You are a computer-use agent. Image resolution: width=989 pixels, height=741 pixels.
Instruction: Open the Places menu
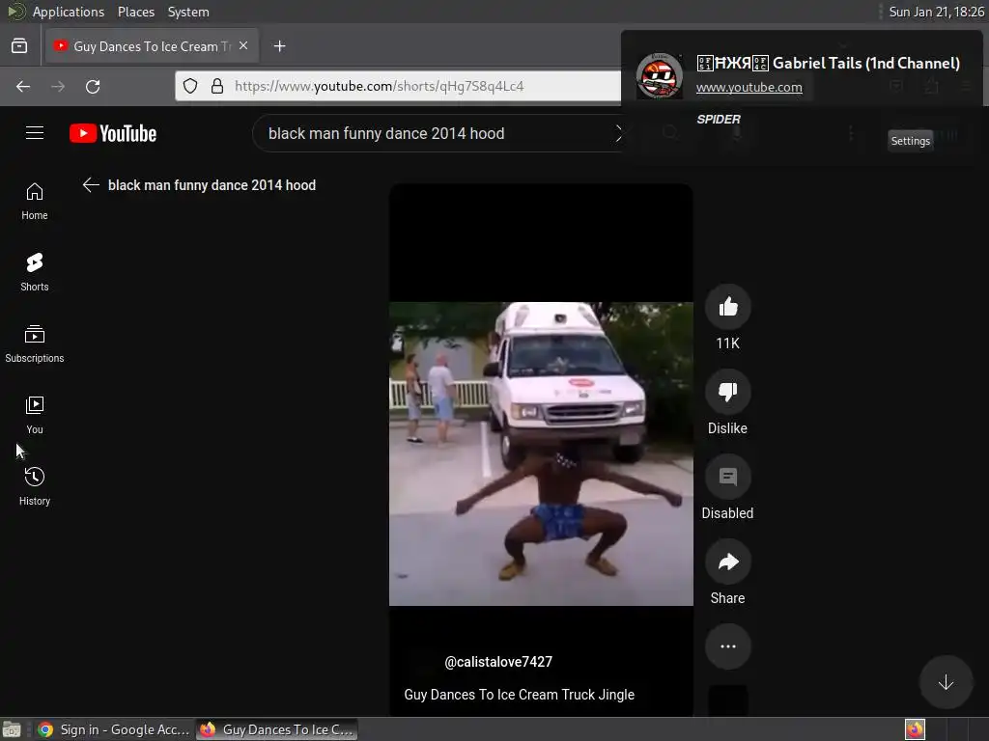[135, 12]
